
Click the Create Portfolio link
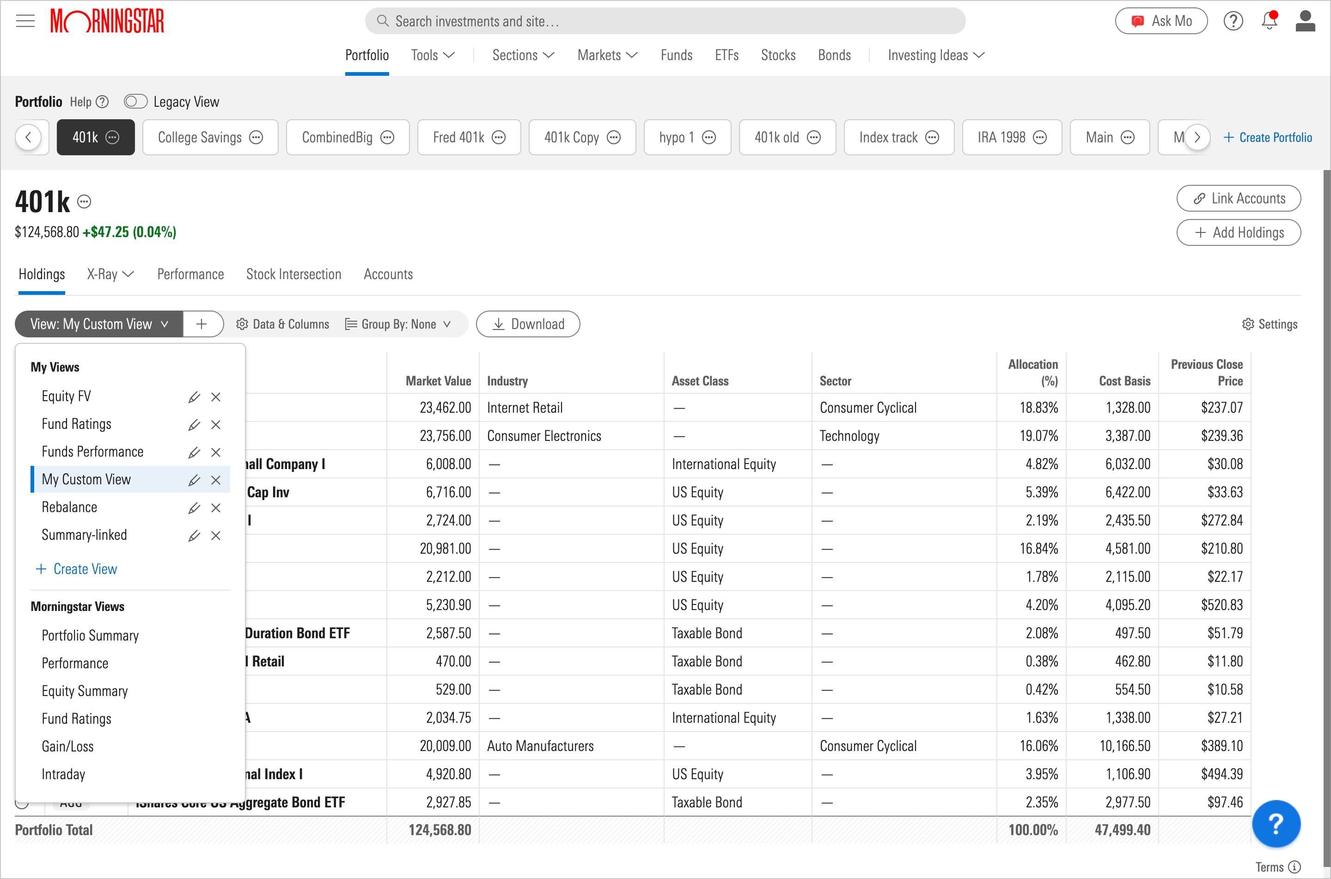1267,137
